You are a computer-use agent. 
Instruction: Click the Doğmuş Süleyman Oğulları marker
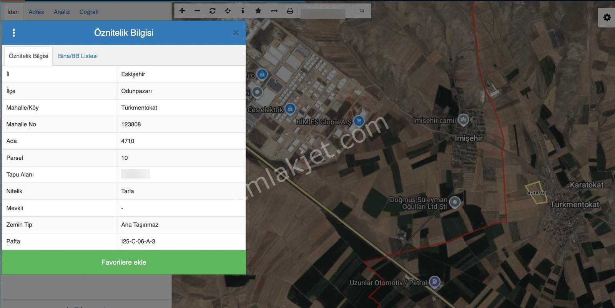(455, 202)
